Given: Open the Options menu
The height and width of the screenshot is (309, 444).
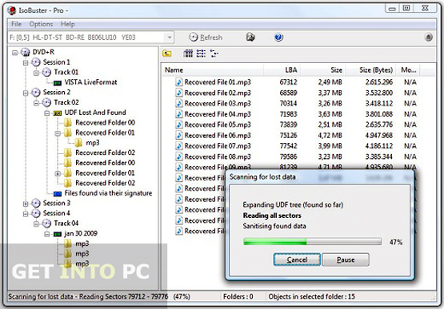Looking at the screenshot, I should point(41,24).
